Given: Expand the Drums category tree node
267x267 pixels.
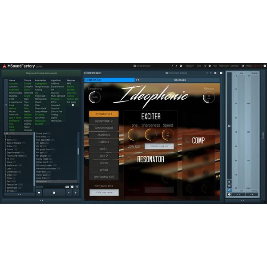Looking at the screenshot, I should [x=6, y=150].
